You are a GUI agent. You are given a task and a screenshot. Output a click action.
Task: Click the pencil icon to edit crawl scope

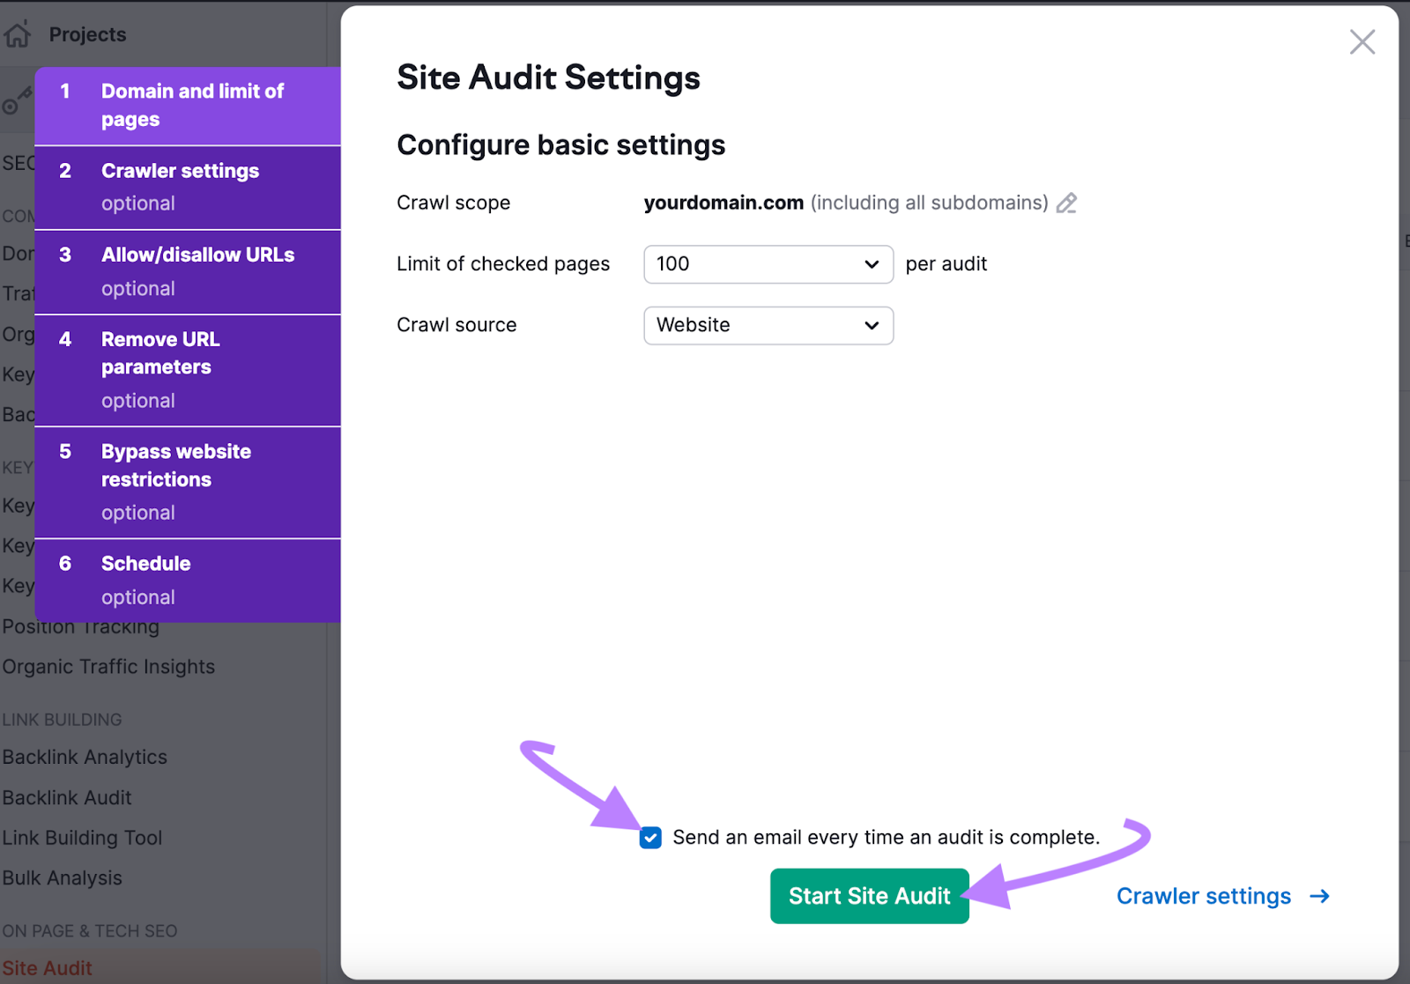[1067, 203]
